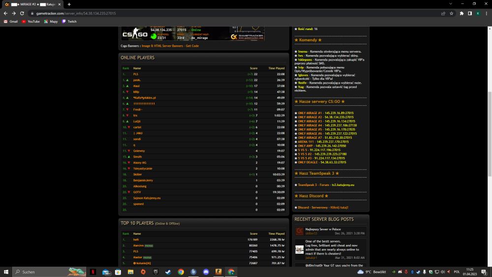Open a new browser tab
The height and width of the screenshot is (277, 492).
click(x=69, y=4)
